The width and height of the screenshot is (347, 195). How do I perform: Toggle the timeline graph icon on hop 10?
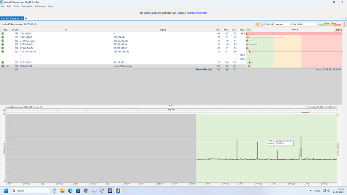7,66
